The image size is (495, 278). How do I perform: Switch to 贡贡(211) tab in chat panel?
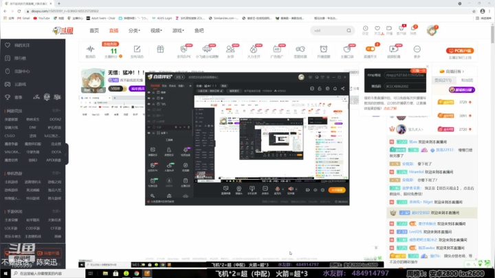pyautogui.click(x=443, y=81)
